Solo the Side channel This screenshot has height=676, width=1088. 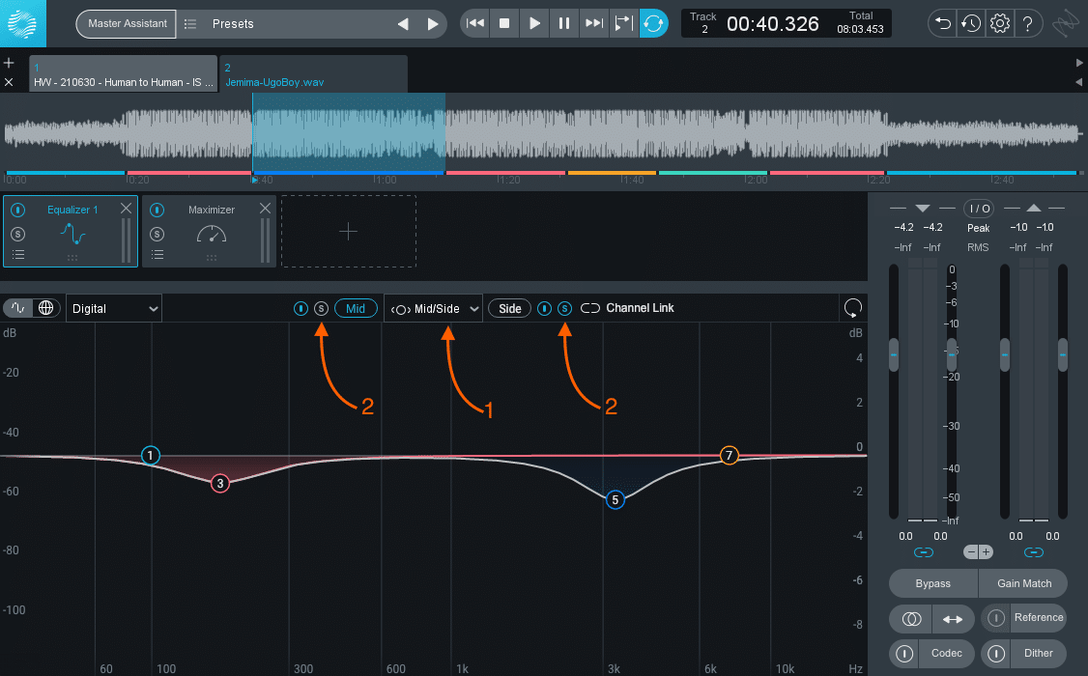[x=565, y=308]
